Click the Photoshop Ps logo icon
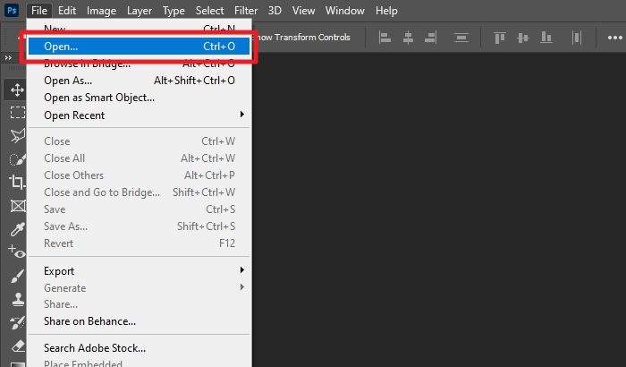 coord(12,10)
